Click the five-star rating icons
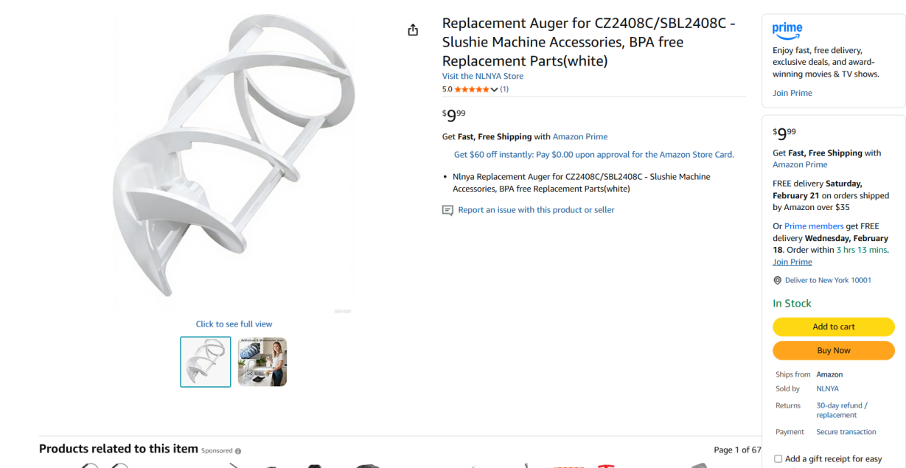Screen dimensions: 906x468 click(472, 89)
